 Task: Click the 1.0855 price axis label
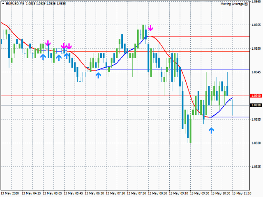point(256,25)
